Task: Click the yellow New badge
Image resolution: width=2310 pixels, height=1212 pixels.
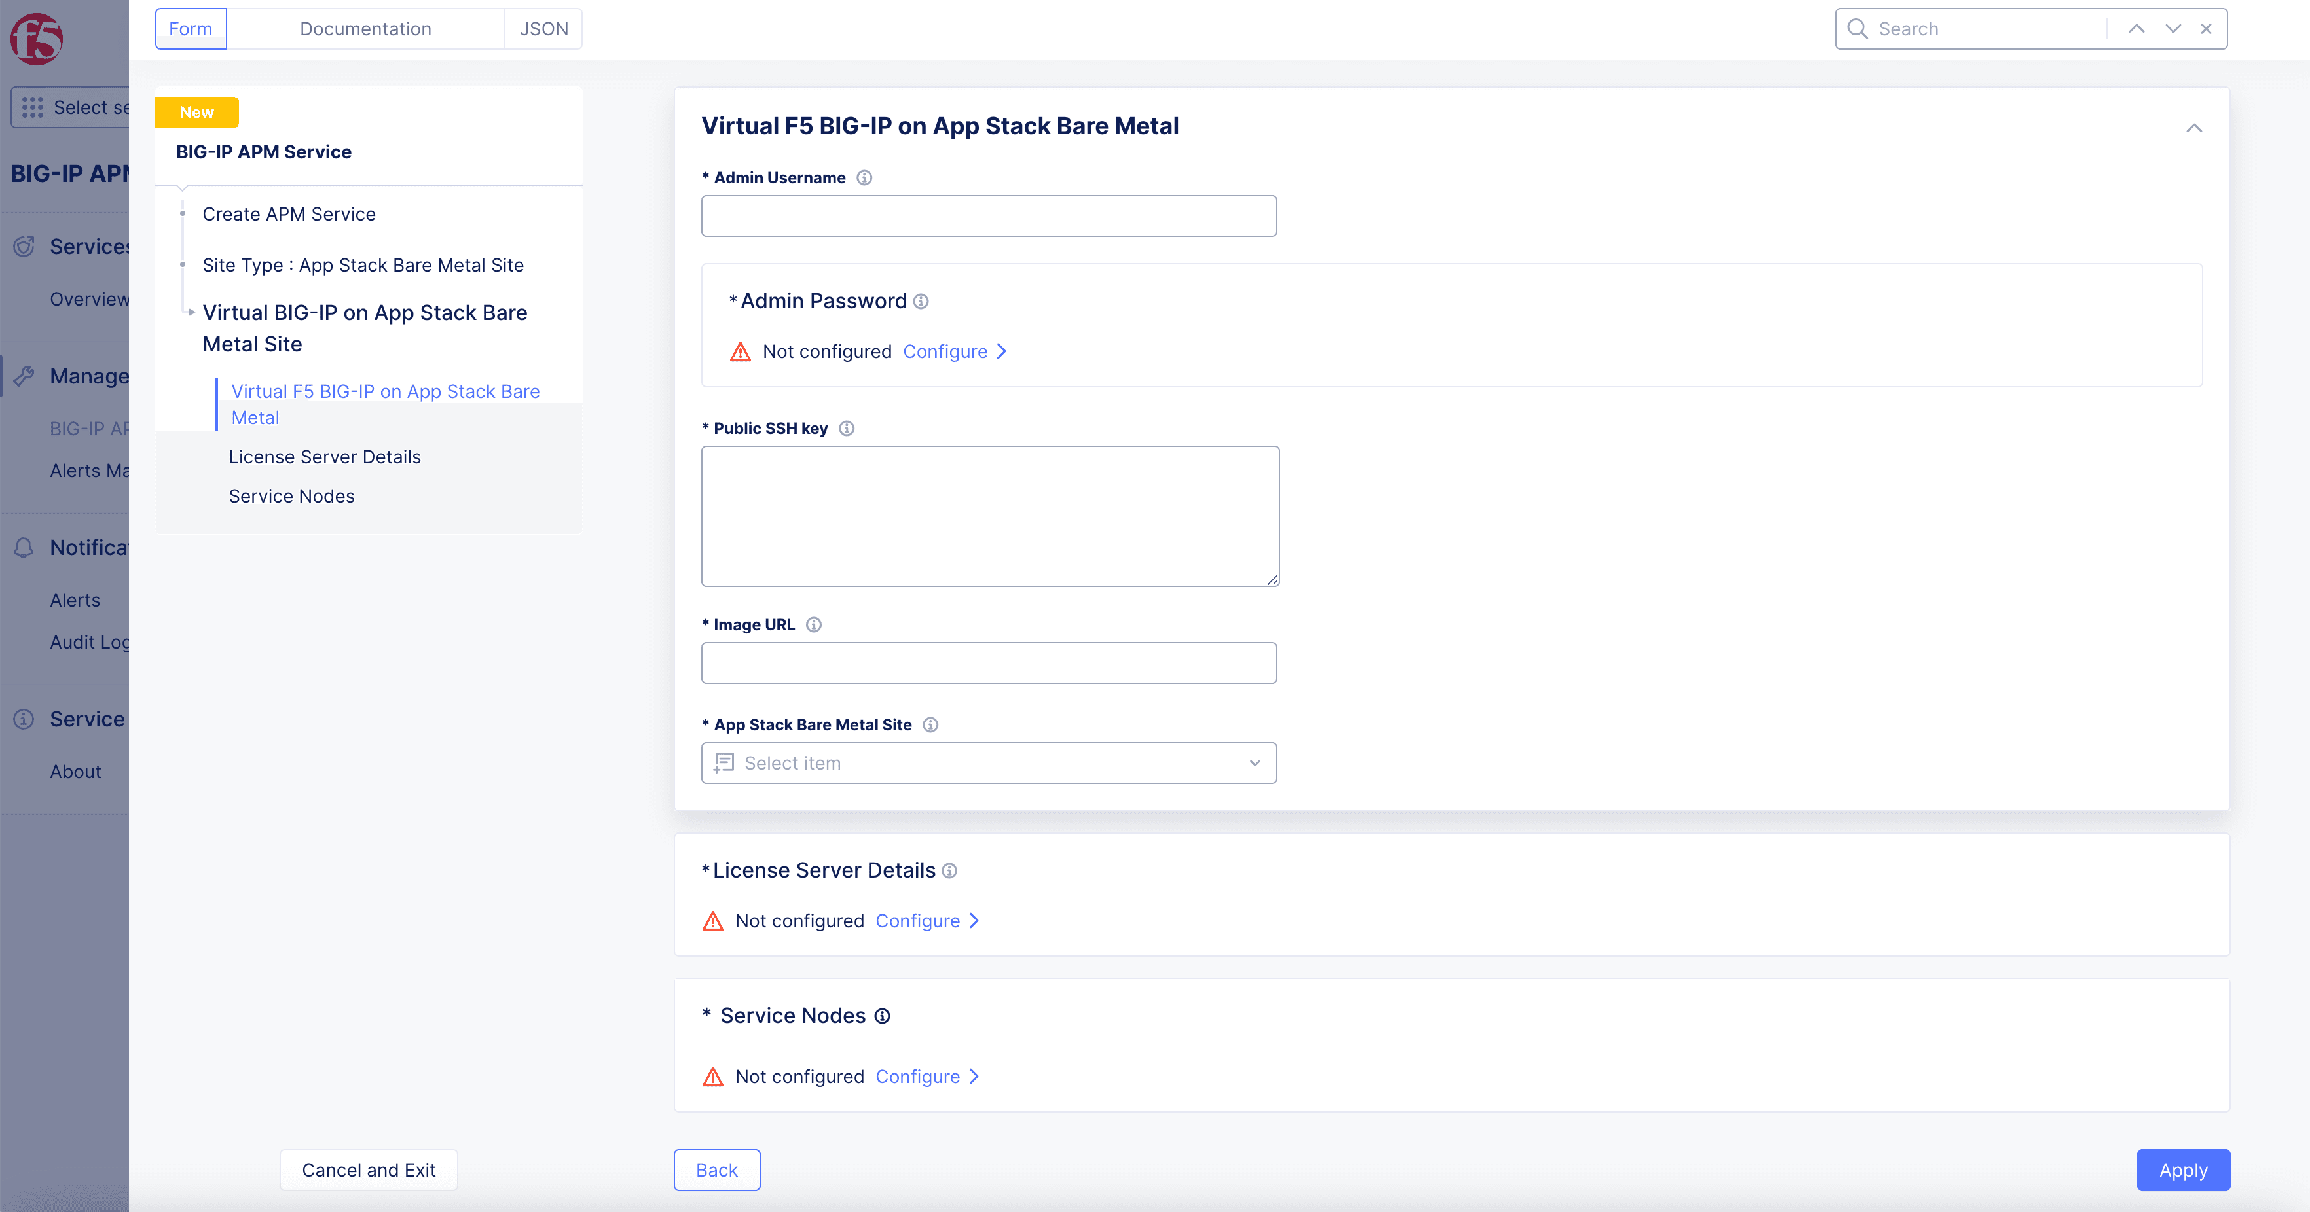Action: 196,112
